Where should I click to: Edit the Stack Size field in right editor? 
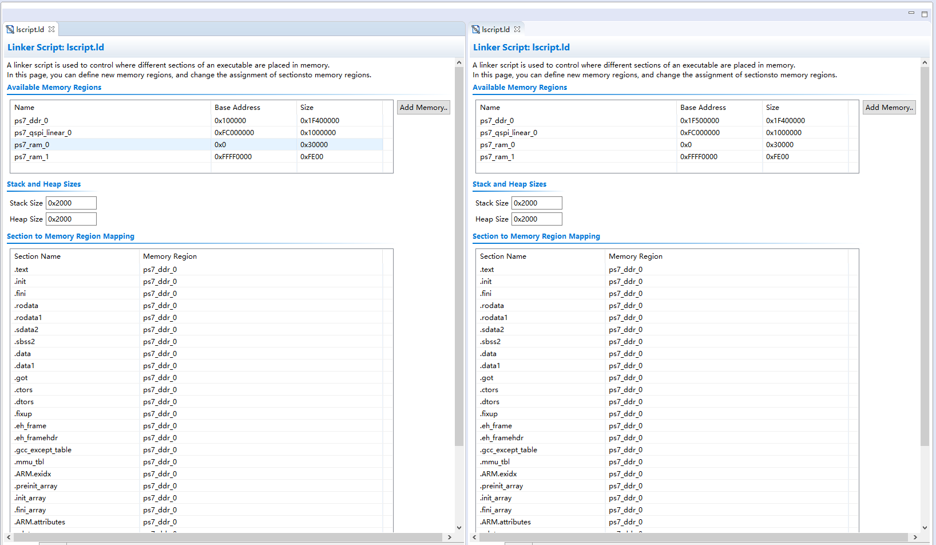pos(537,203)
